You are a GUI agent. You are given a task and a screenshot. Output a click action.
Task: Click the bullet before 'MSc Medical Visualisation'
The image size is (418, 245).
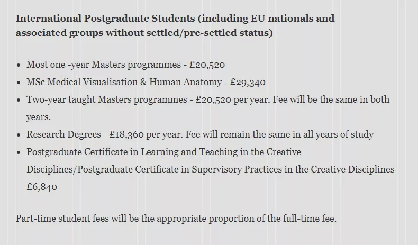point(19,83)
